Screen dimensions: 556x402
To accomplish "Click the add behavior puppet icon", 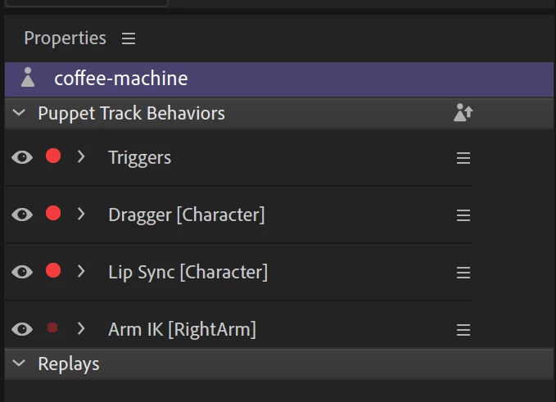I will pyautogui.click(x=463, y=113).
